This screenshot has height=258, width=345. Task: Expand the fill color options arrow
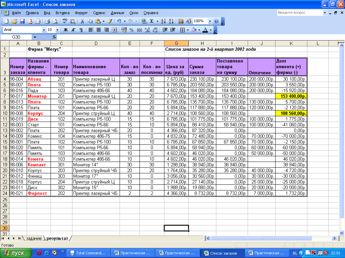tap(199, 30)
